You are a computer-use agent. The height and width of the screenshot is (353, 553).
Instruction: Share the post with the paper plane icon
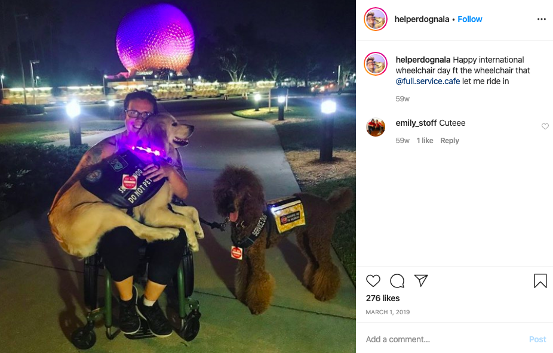(421, 280)
